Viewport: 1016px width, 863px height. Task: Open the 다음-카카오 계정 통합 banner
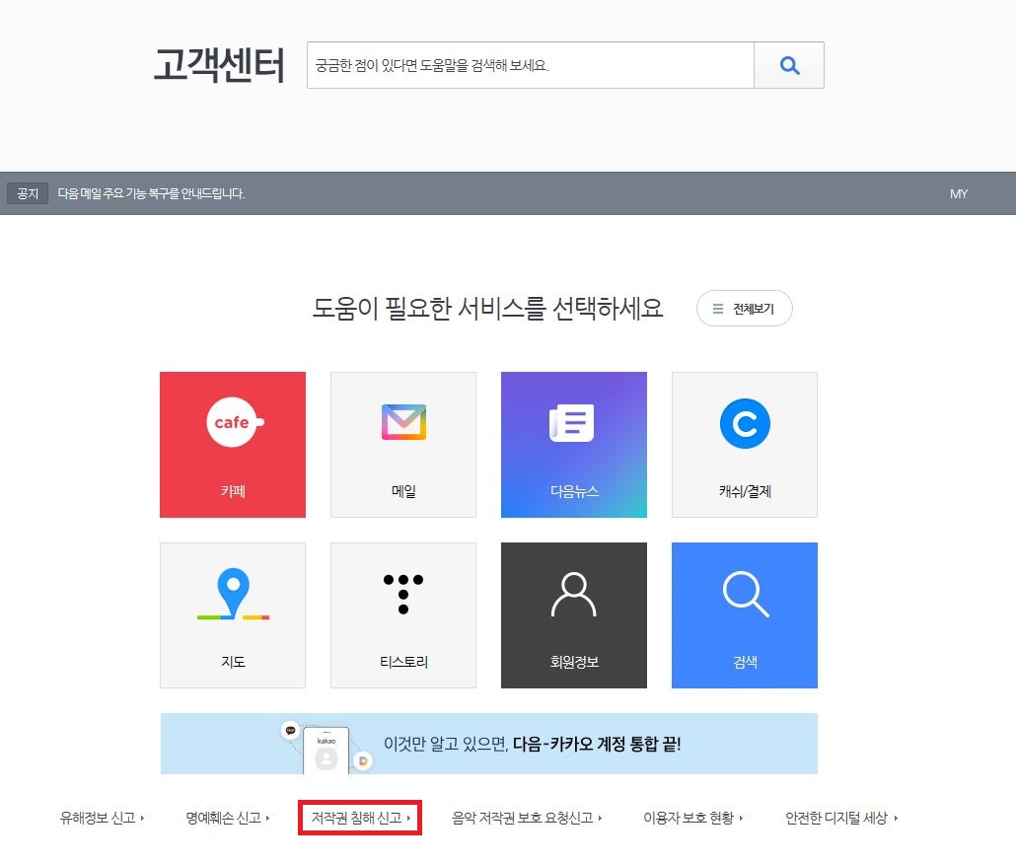tap(489, 744)
